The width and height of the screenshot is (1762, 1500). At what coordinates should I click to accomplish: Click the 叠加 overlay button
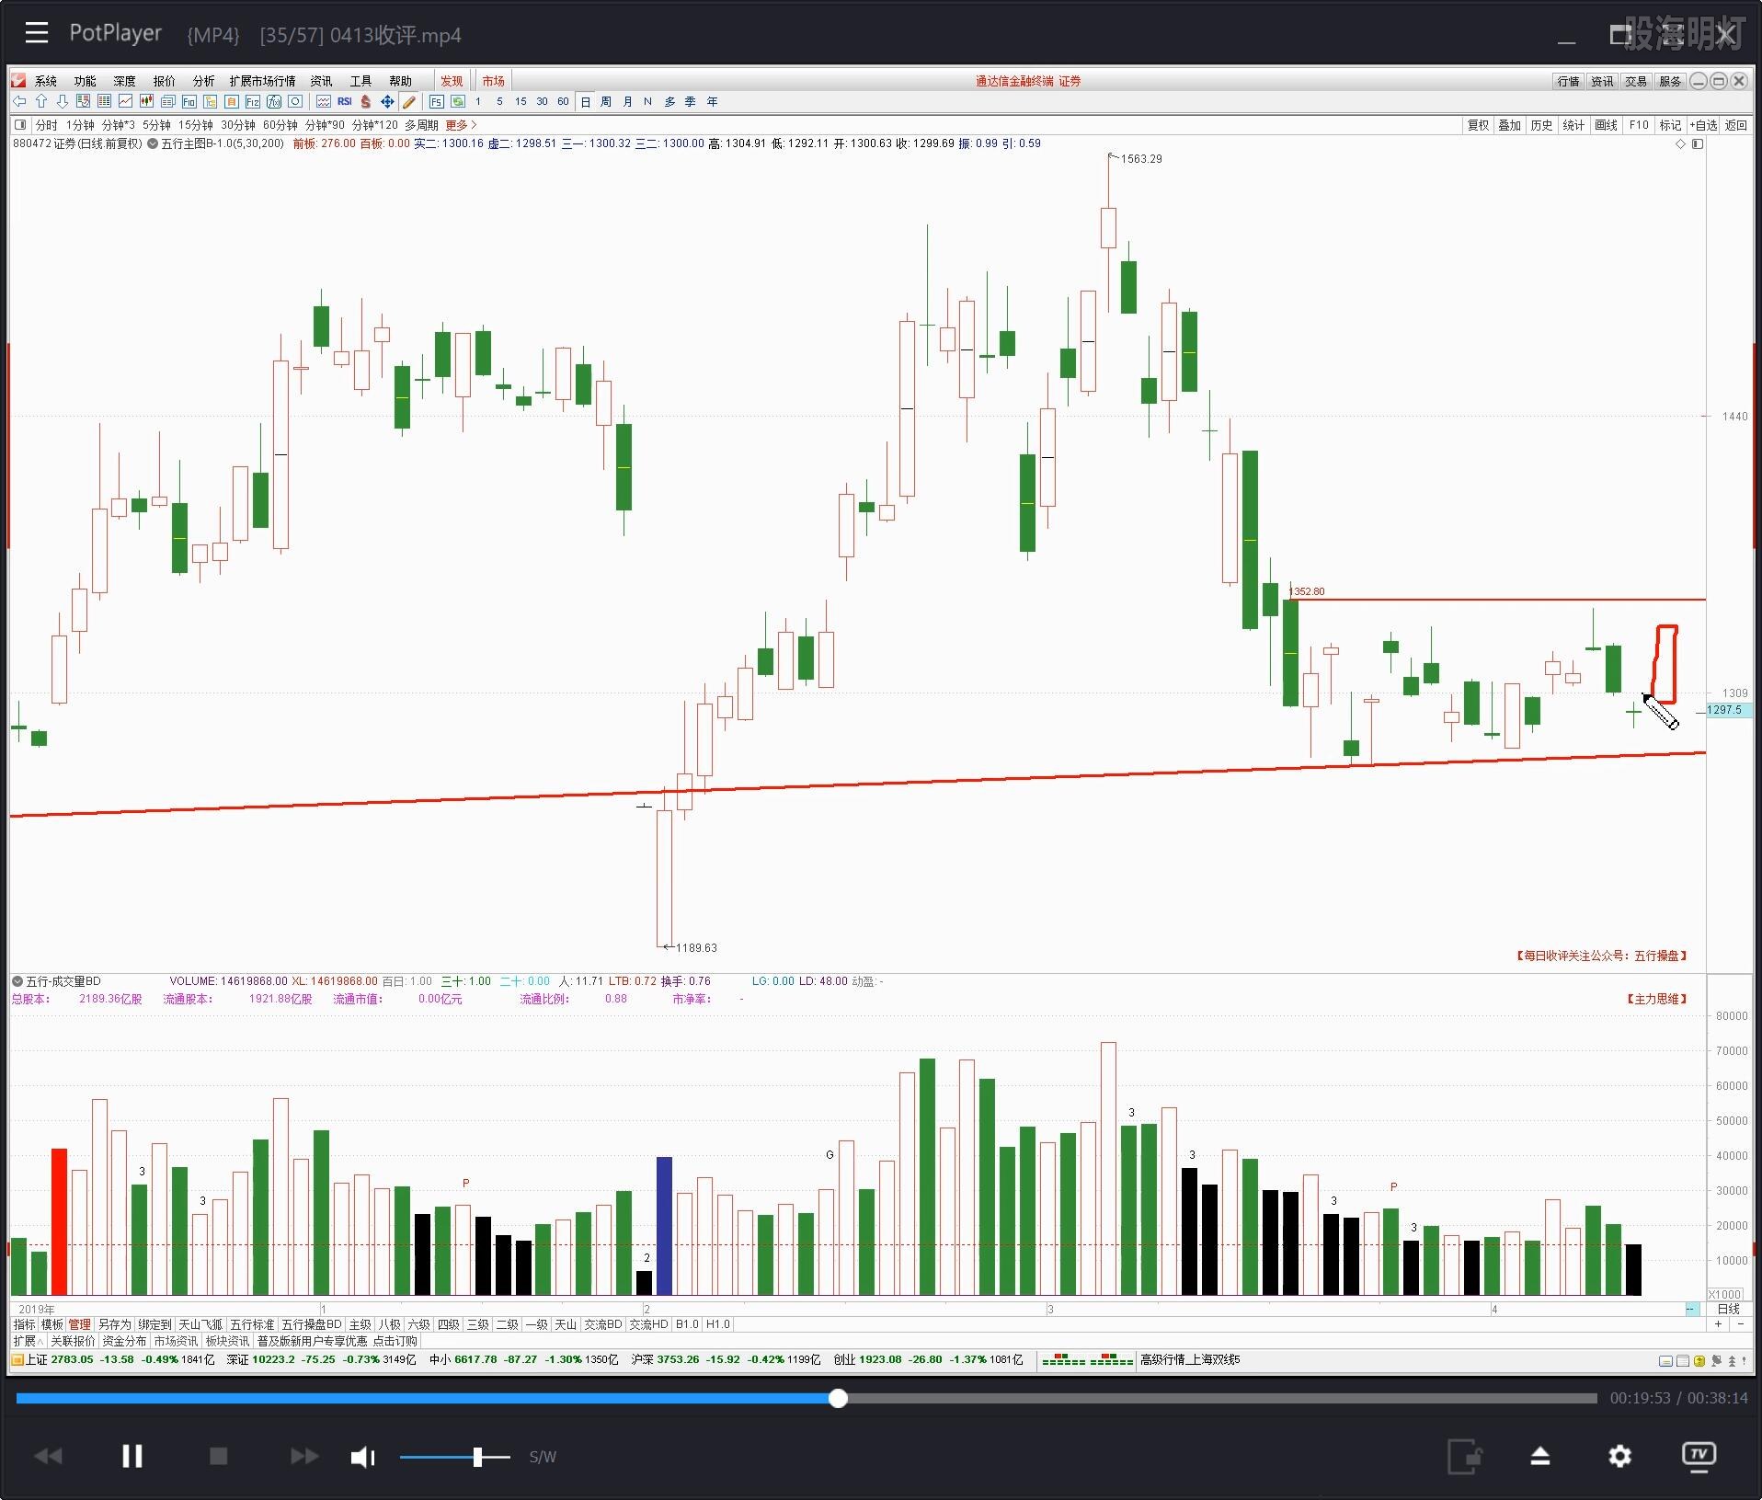(x=1509, y=125)
